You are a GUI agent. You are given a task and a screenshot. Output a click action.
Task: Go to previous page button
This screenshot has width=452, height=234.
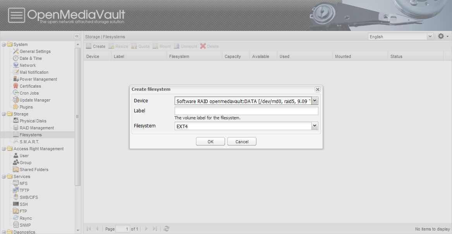(97, 229)
